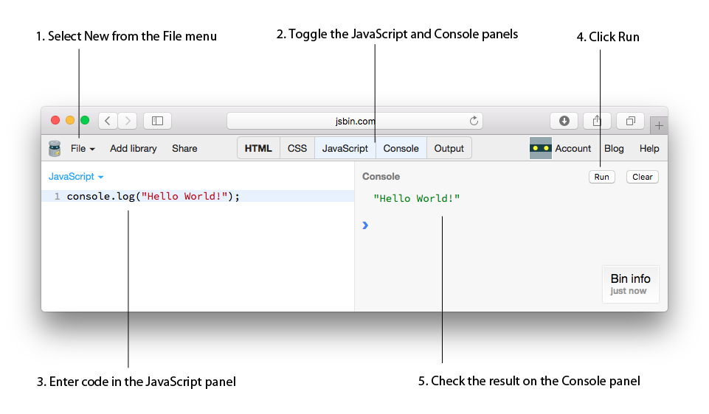The width and height of the screenshot is (709, 414).
Task: Toggle the CSS panel on
Action: [297, 148]
